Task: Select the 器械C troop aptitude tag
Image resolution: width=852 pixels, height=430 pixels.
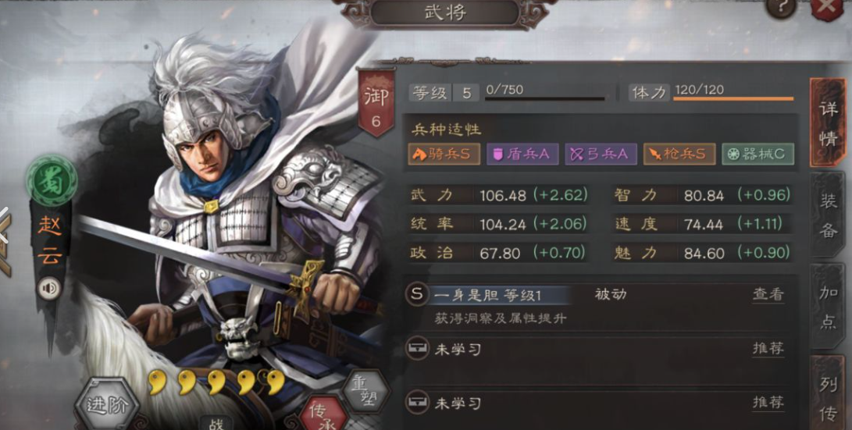Action: [x=758, y=155]
